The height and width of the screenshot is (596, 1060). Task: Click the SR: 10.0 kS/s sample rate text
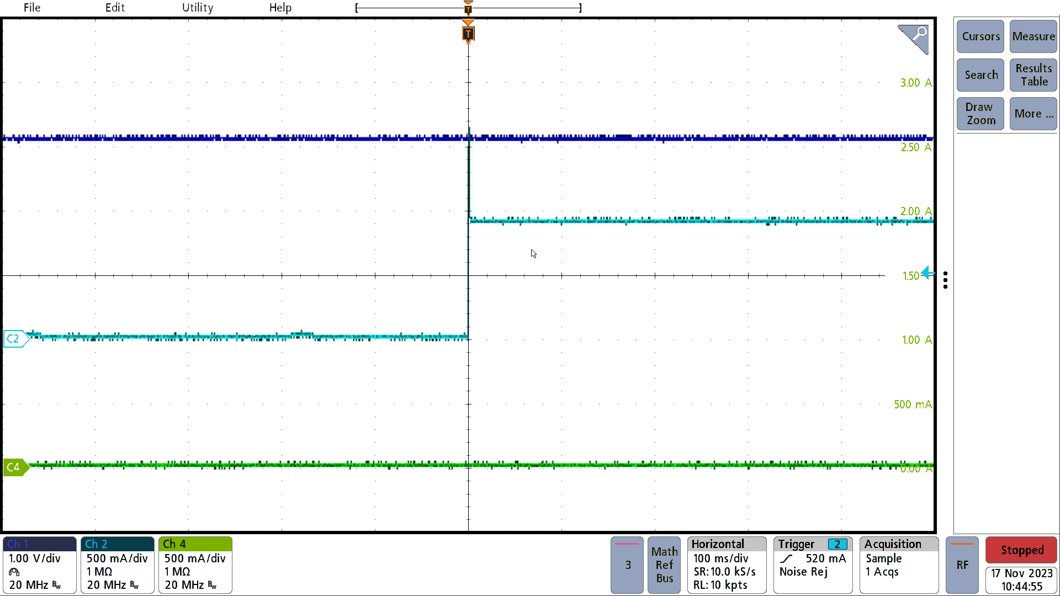tap(724, 572)
